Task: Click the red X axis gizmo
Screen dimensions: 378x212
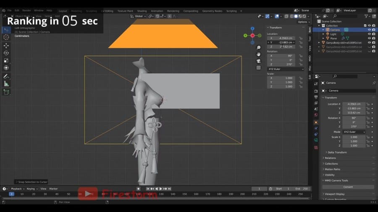Action: pyautogui.click(x=252, y=36)
